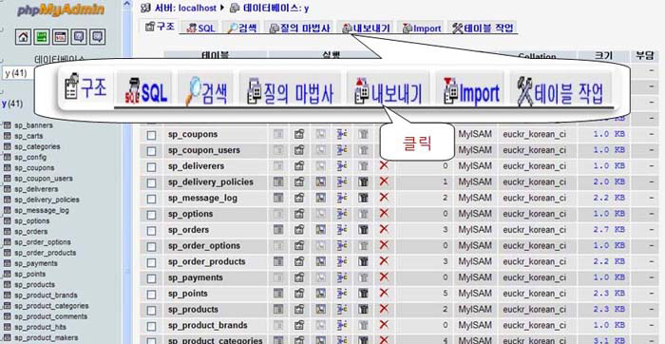Open sp_carts in the sidebar table list

(28, 136)
